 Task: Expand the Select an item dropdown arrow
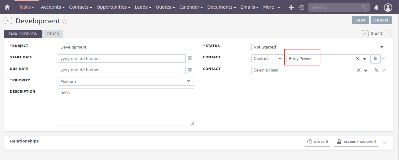coord(366,70)
